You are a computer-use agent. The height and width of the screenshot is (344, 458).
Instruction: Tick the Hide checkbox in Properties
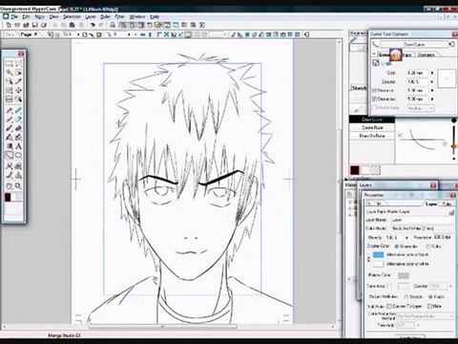pyautogui.click(x=429, y=306)
